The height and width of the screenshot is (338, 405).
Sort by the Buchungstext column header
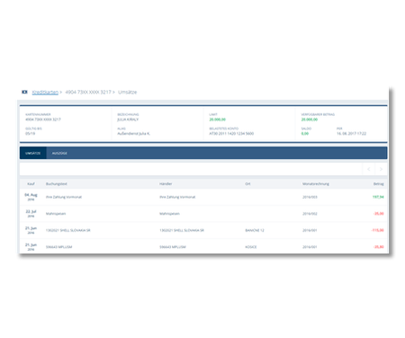pyautogui.click(x=57, y=184)
